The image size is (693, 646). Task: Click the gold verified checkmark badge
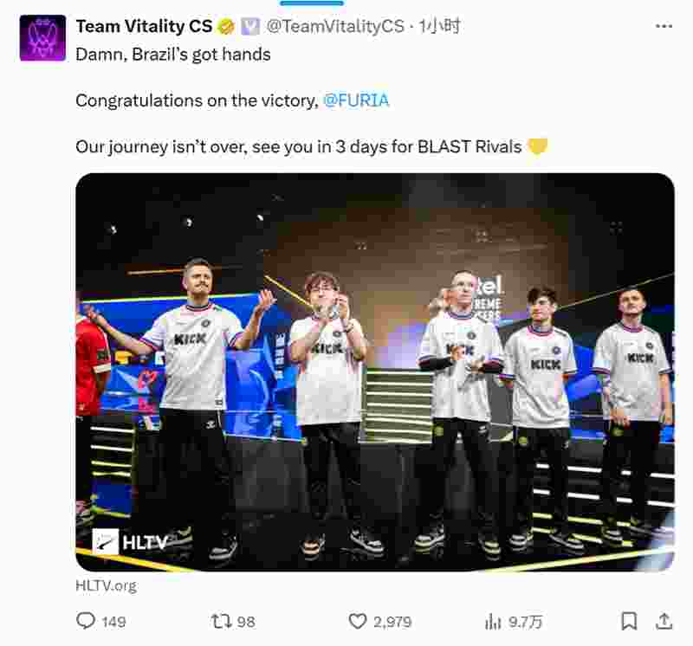tap(226, 27)
